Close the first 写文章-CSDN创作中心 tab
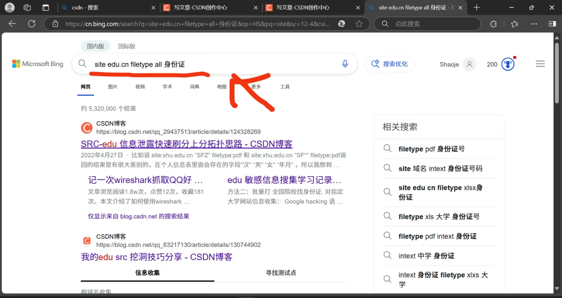This screenshot has height=298, width=562. click(256, 8)
